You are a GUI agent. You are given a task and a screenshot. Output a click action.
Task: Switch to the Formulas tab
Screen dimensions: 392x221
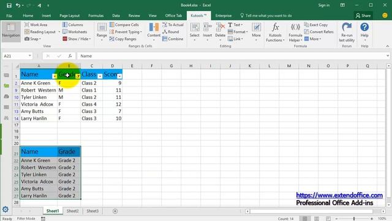pyautogui.click(x=96, y=15)
